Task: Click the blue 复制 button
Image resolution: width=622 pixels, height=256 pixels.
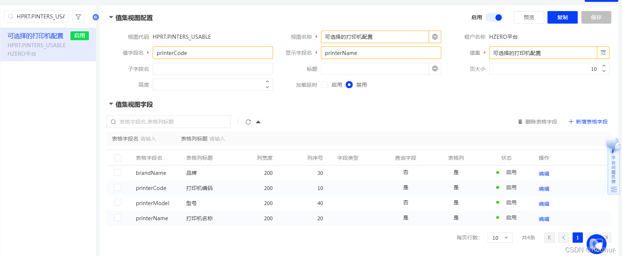Action: point(563,17)
